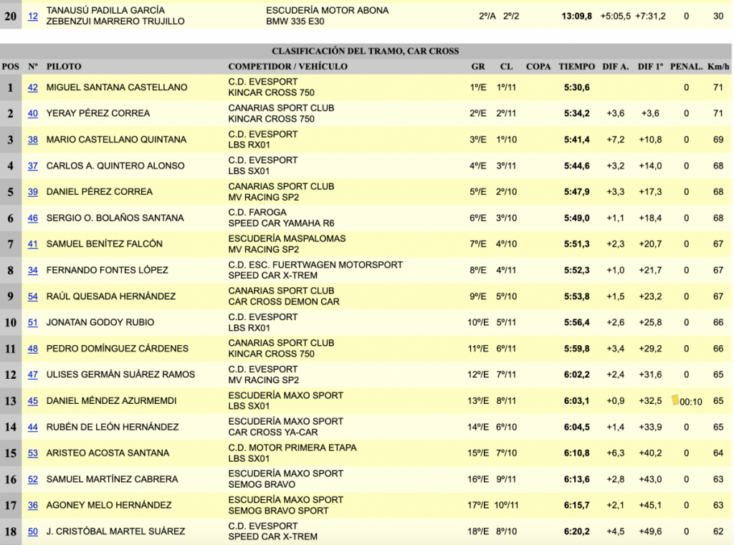Image resolution: width=734 pixels, height=545 pixels.
Task: Select number 48 link for Pedro Domínguez
Action: 33,349
